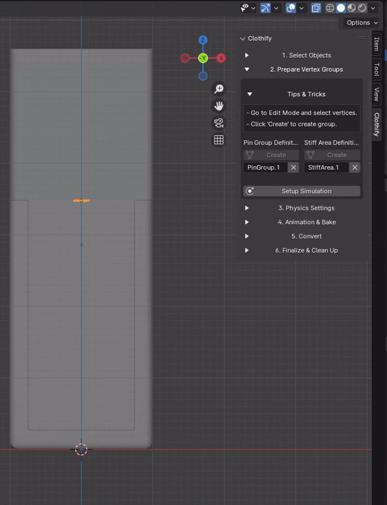Open the Overlays dropdown arrow
387x505 pixels.
[x=301, y=8]
